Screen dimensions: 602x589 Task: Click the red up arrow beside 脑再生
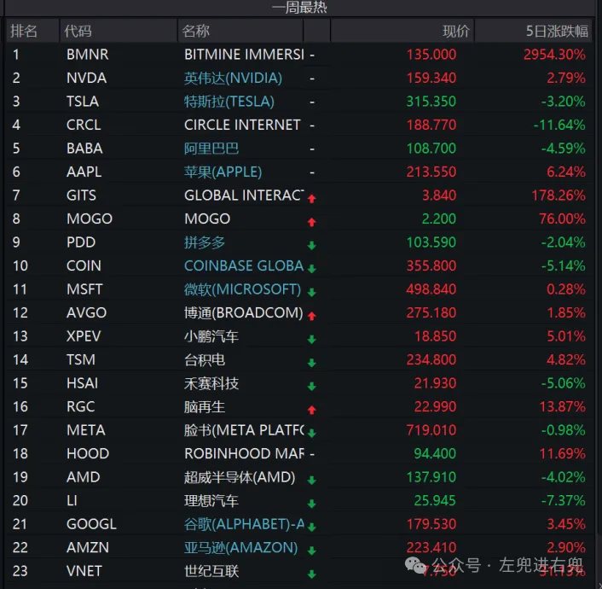(x=312, y=410)
